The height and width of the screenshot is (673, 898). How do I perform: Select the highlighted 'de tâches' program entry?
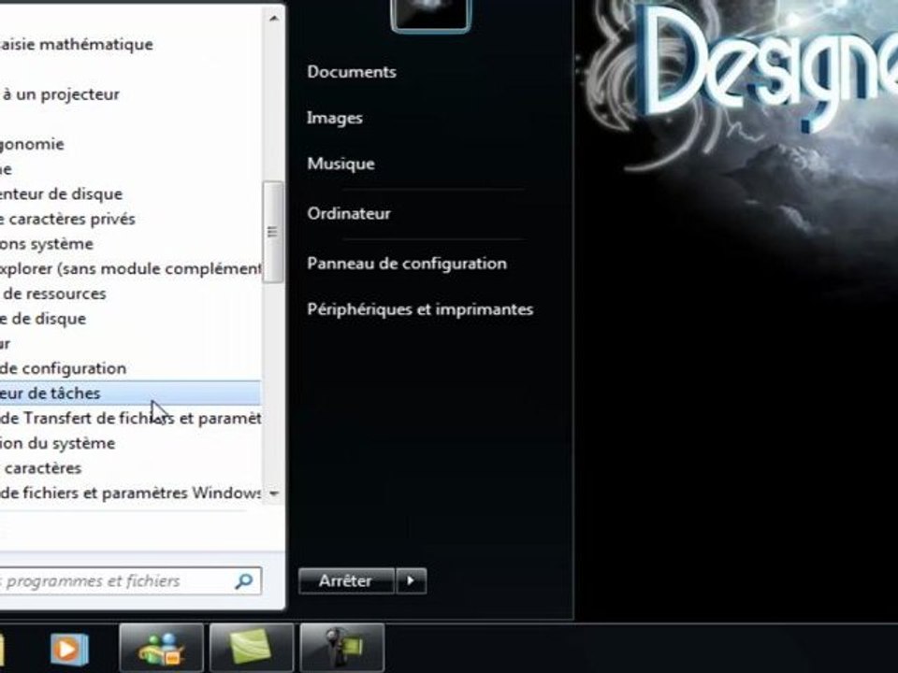coord(130,394)
